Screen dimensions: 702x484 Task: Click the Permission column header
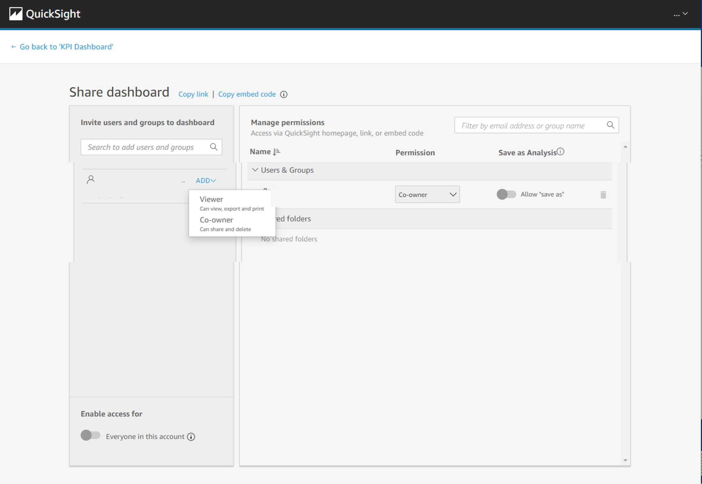coord(415,153)
